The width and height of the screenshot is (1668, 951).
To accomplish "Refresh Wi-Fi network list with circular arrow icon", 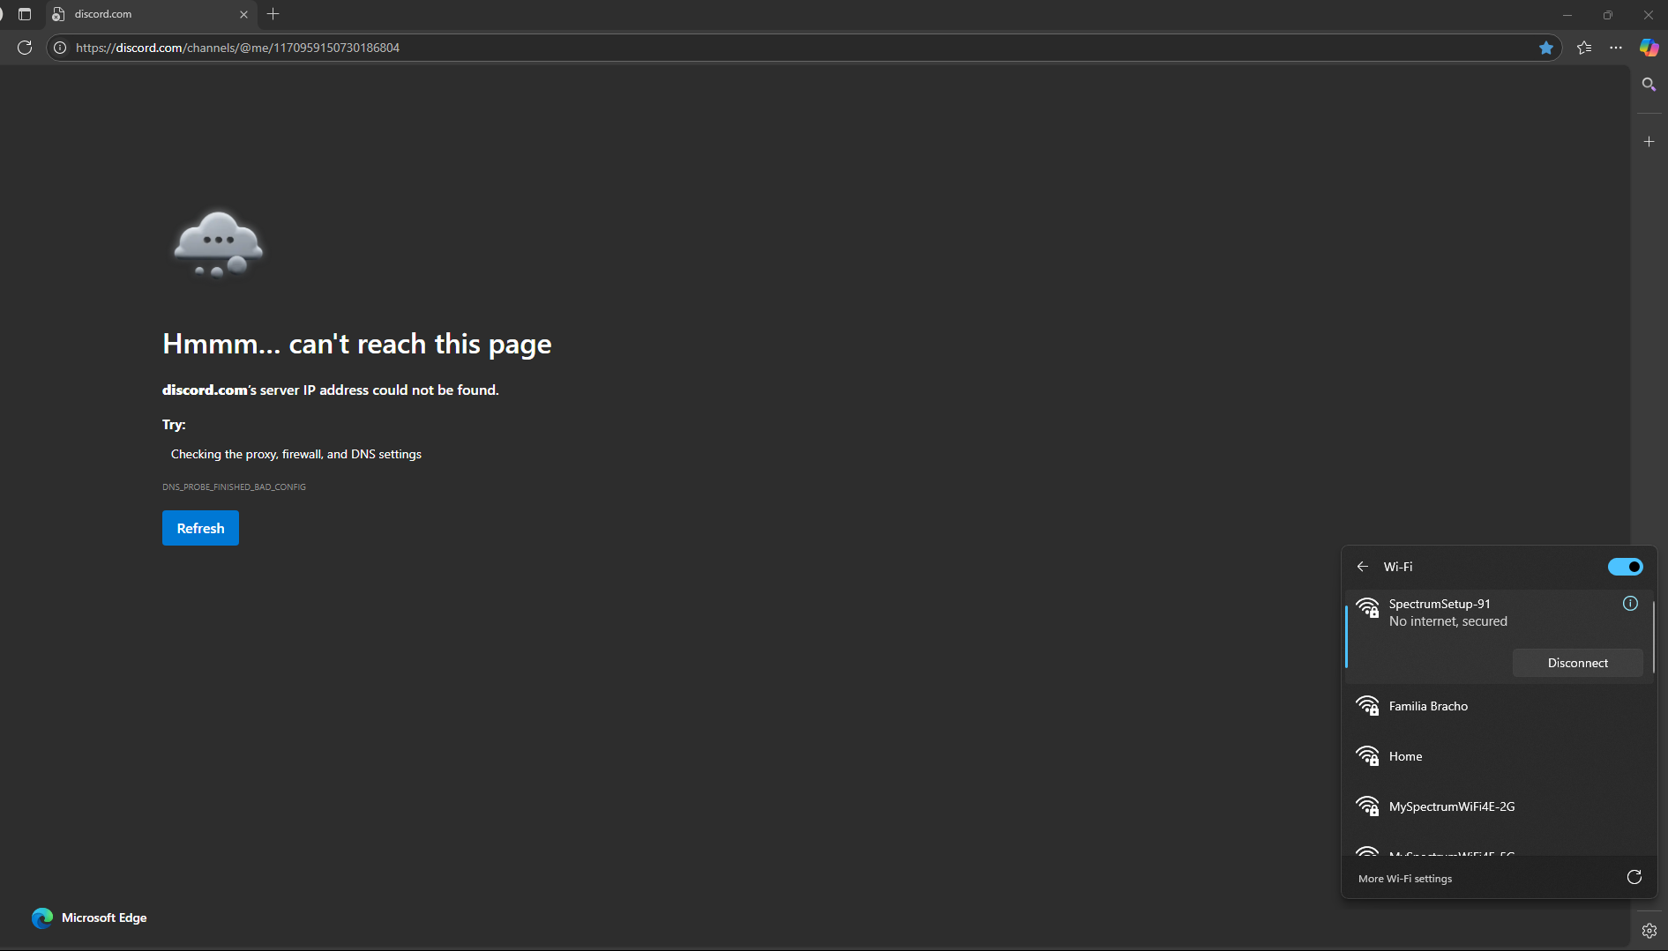I will [x=1634, y=877].
